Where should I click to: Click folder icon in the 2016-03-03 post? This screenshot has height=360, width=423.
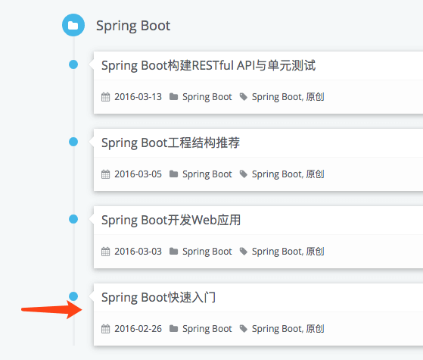tap(173, 251)
